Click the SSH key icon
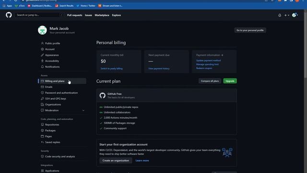 [x=42, y=99]
